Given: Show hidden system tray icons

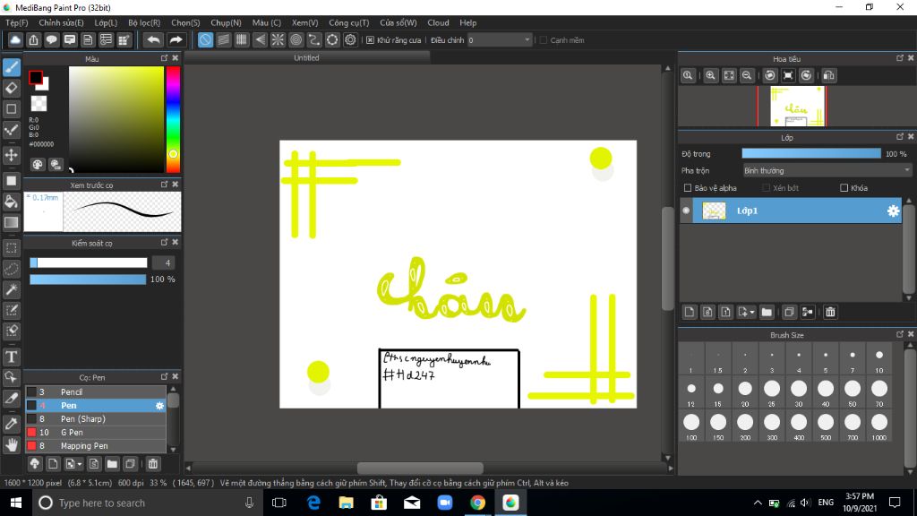Looking at the screenshot, I should coord(758,503).
